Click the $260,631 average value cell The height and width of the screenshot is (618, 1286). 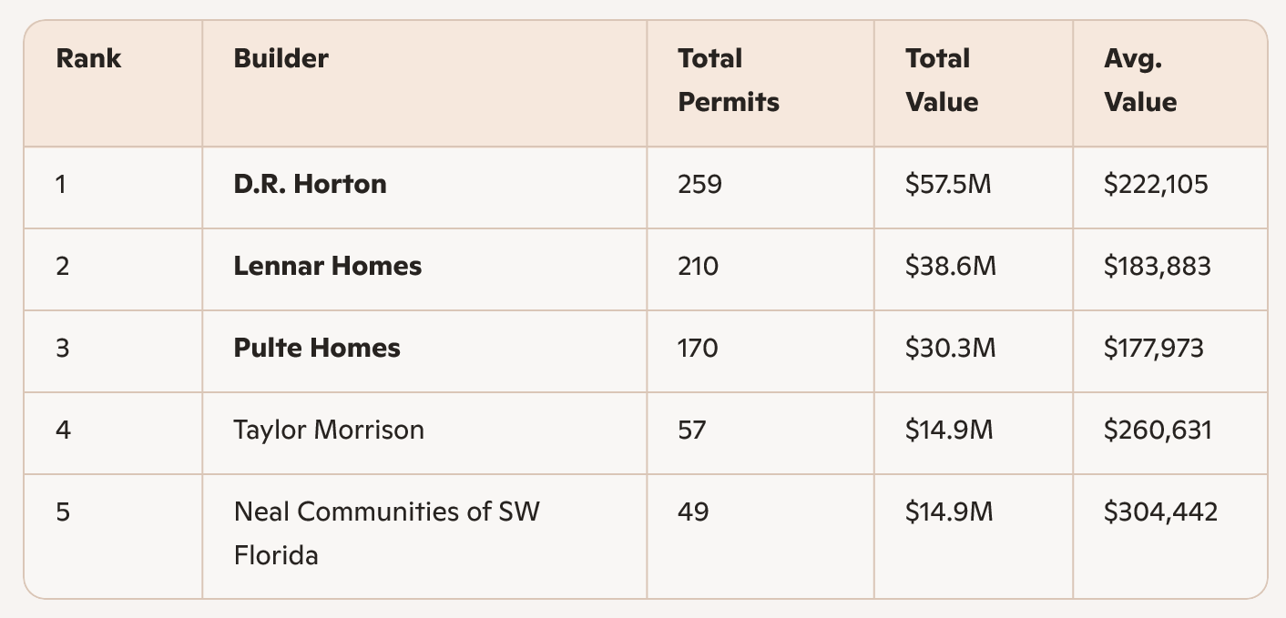[1157, 430]
